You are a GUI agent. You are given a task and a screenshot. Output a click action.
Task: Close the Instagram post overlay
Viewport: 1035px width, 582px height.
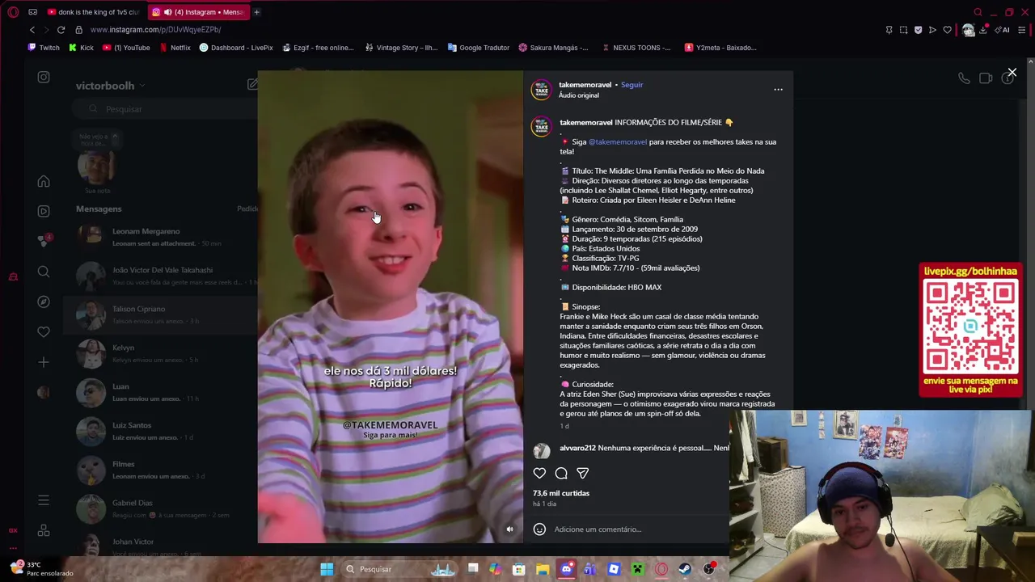1012,73
